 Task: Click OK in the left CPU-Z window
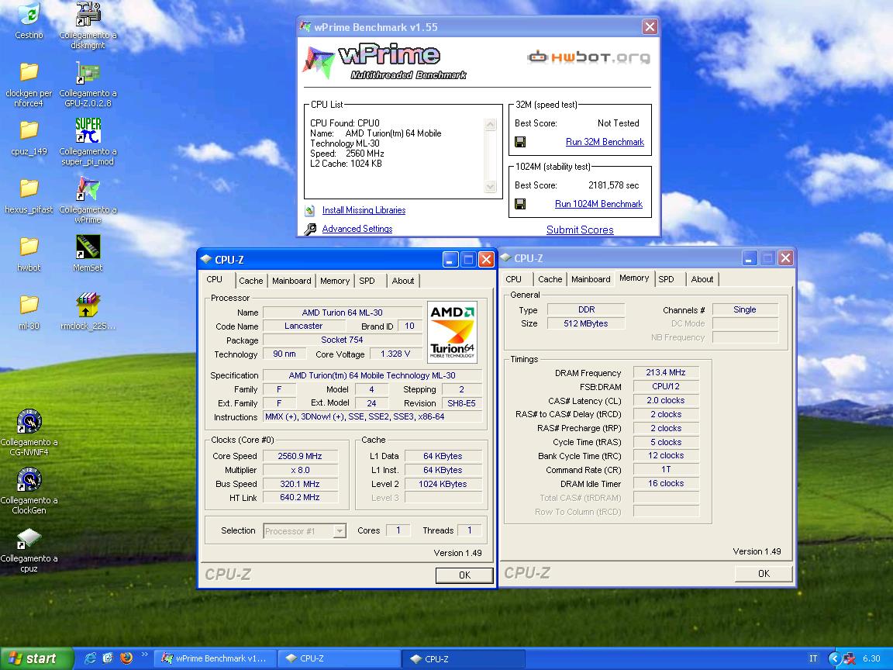(464, 575)
